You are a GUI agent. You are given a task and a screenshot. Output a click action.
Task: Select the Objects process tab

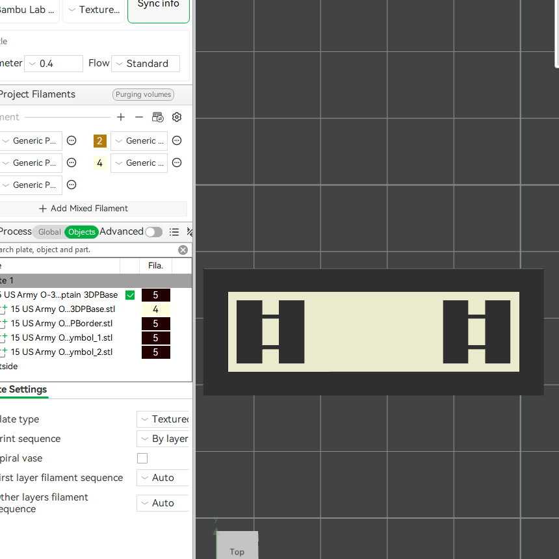(x=82, y=232)
